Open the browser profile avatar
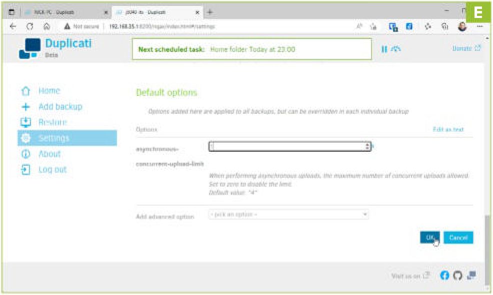493x295 pixels. 462,26
